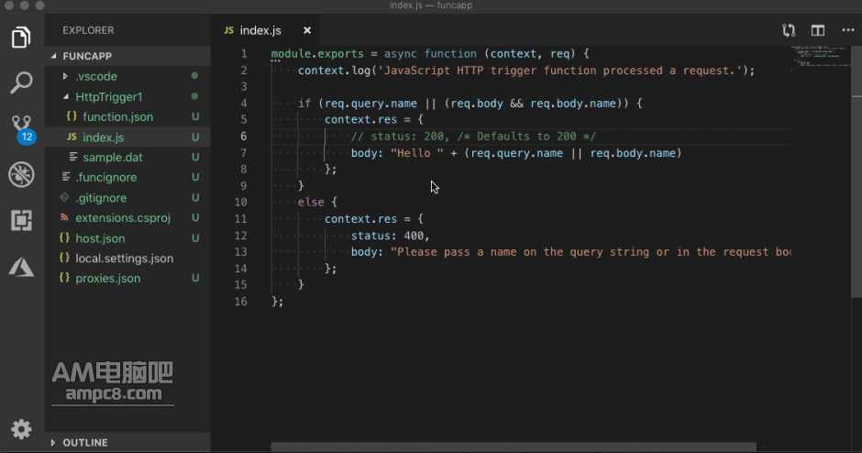Click line number 1 in the gutter

[x=244, y=54]
